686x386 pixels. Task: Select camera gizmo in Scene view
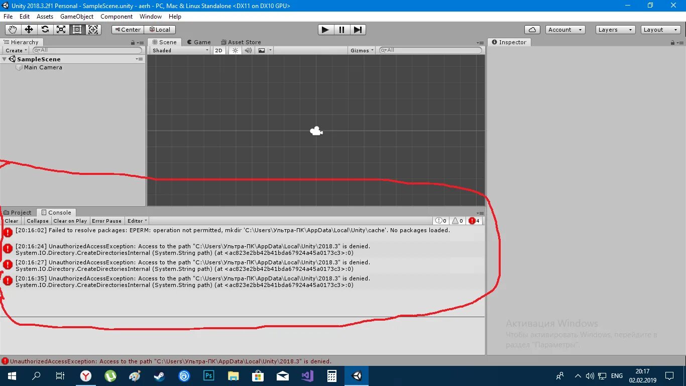[x=316, y=131]
